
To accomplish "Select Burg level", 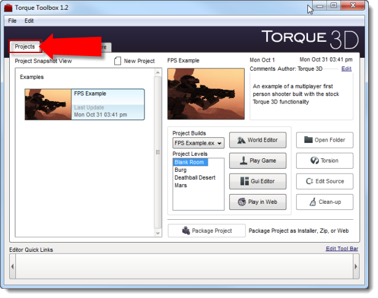I will coord(181,170).
